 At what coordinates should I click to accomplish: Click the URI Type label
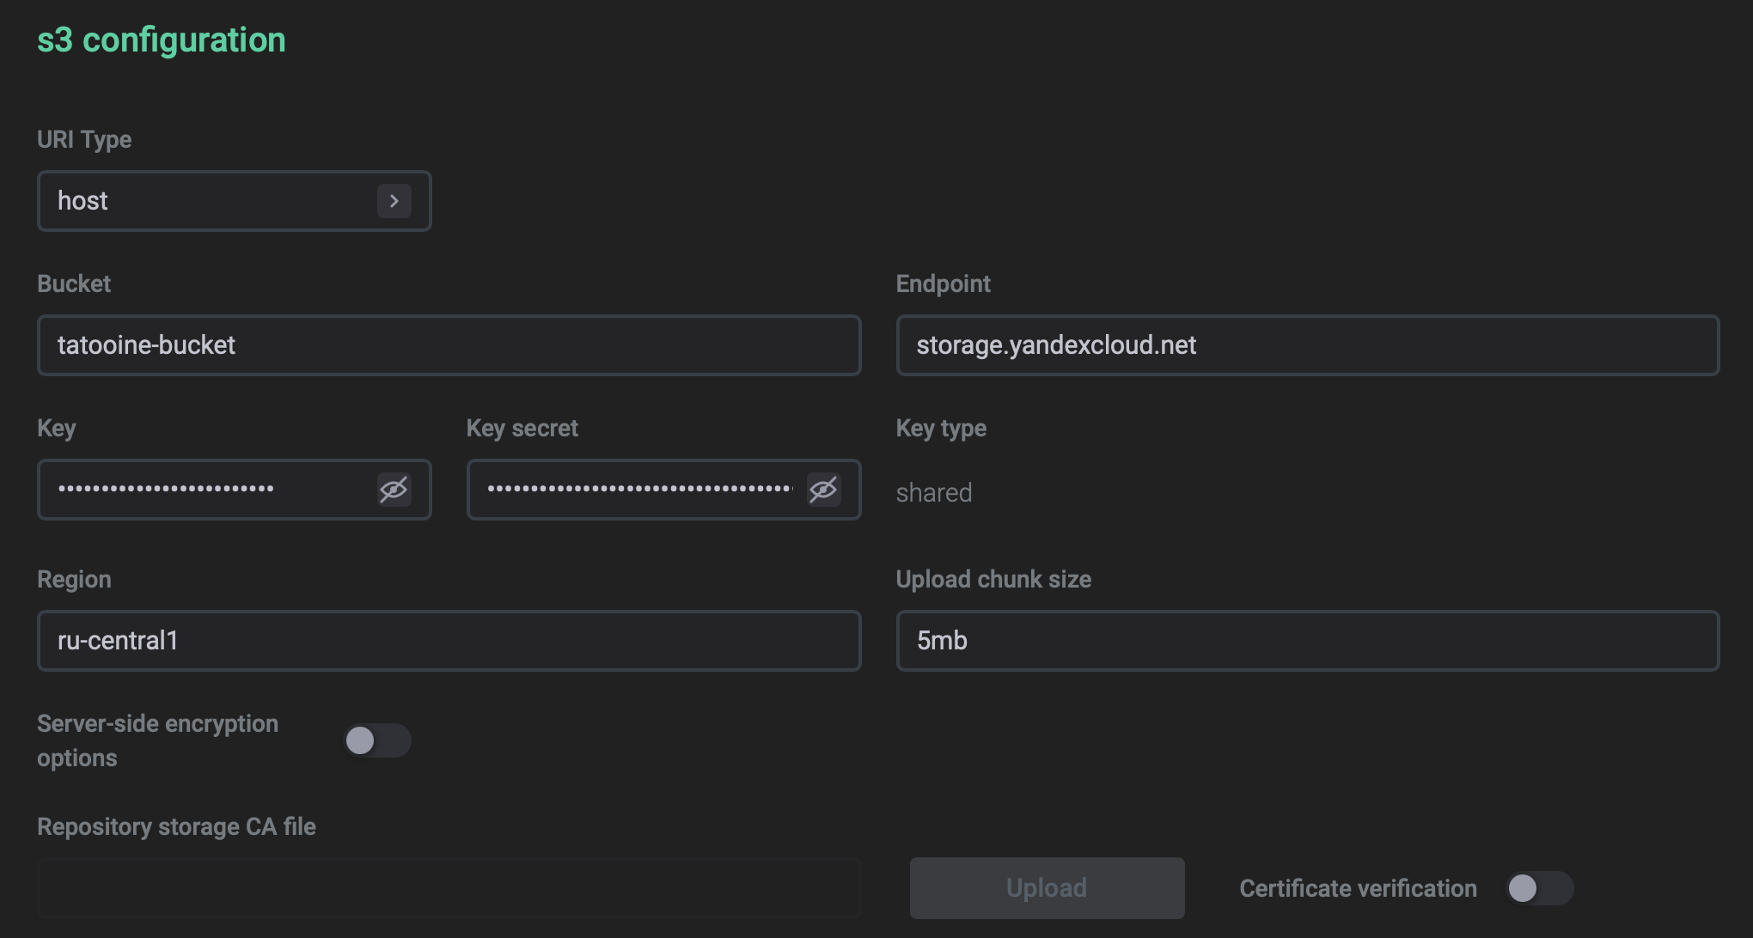point(84,139)
